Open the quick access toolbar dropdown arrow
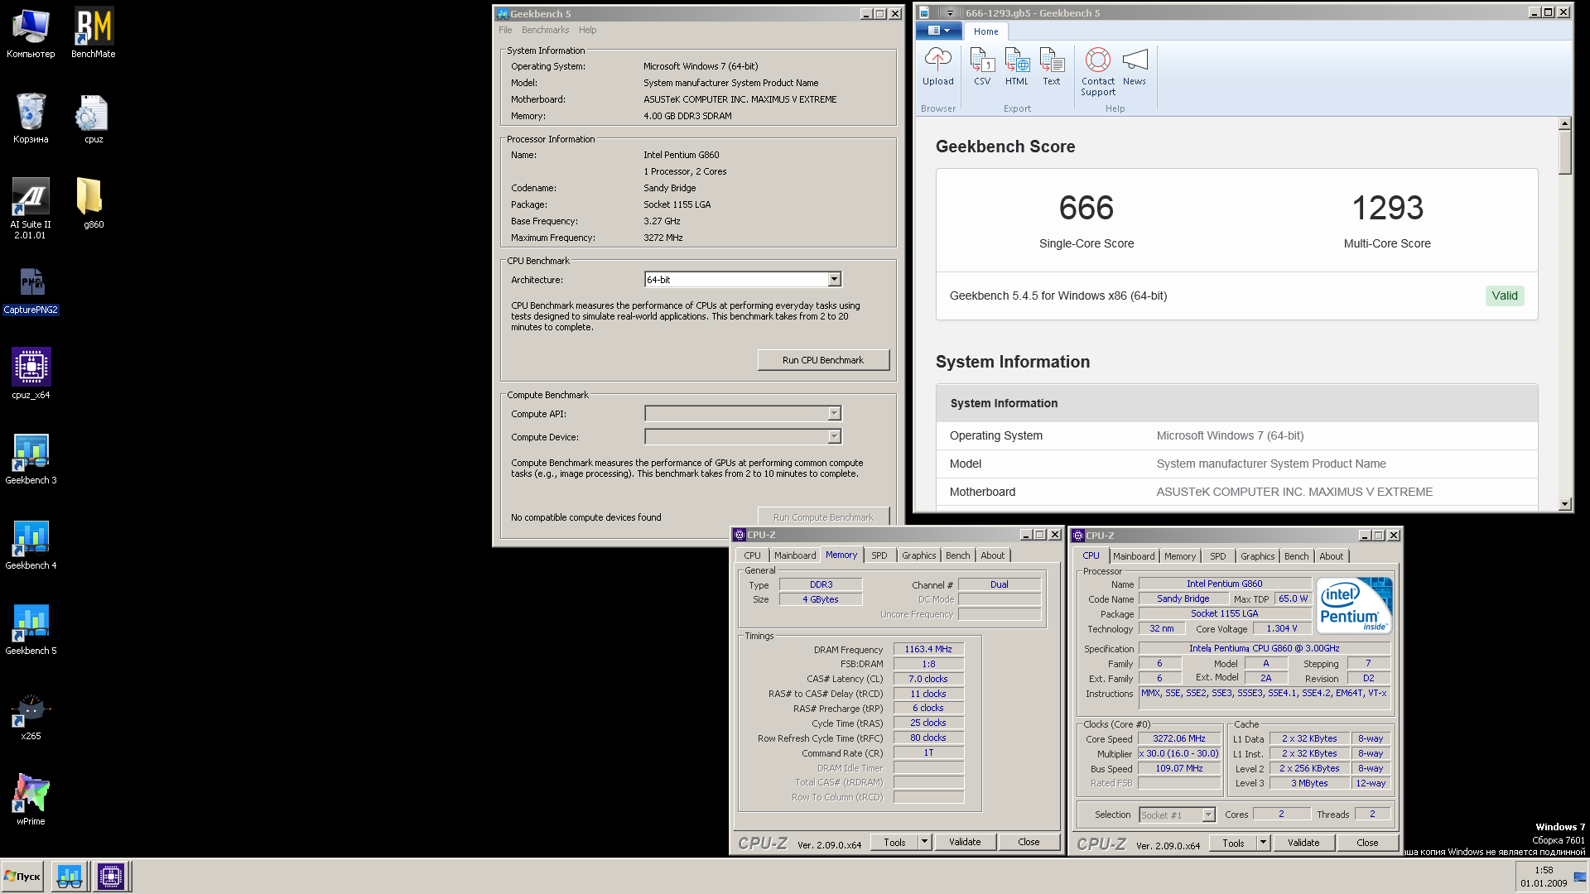 (950, 13)
